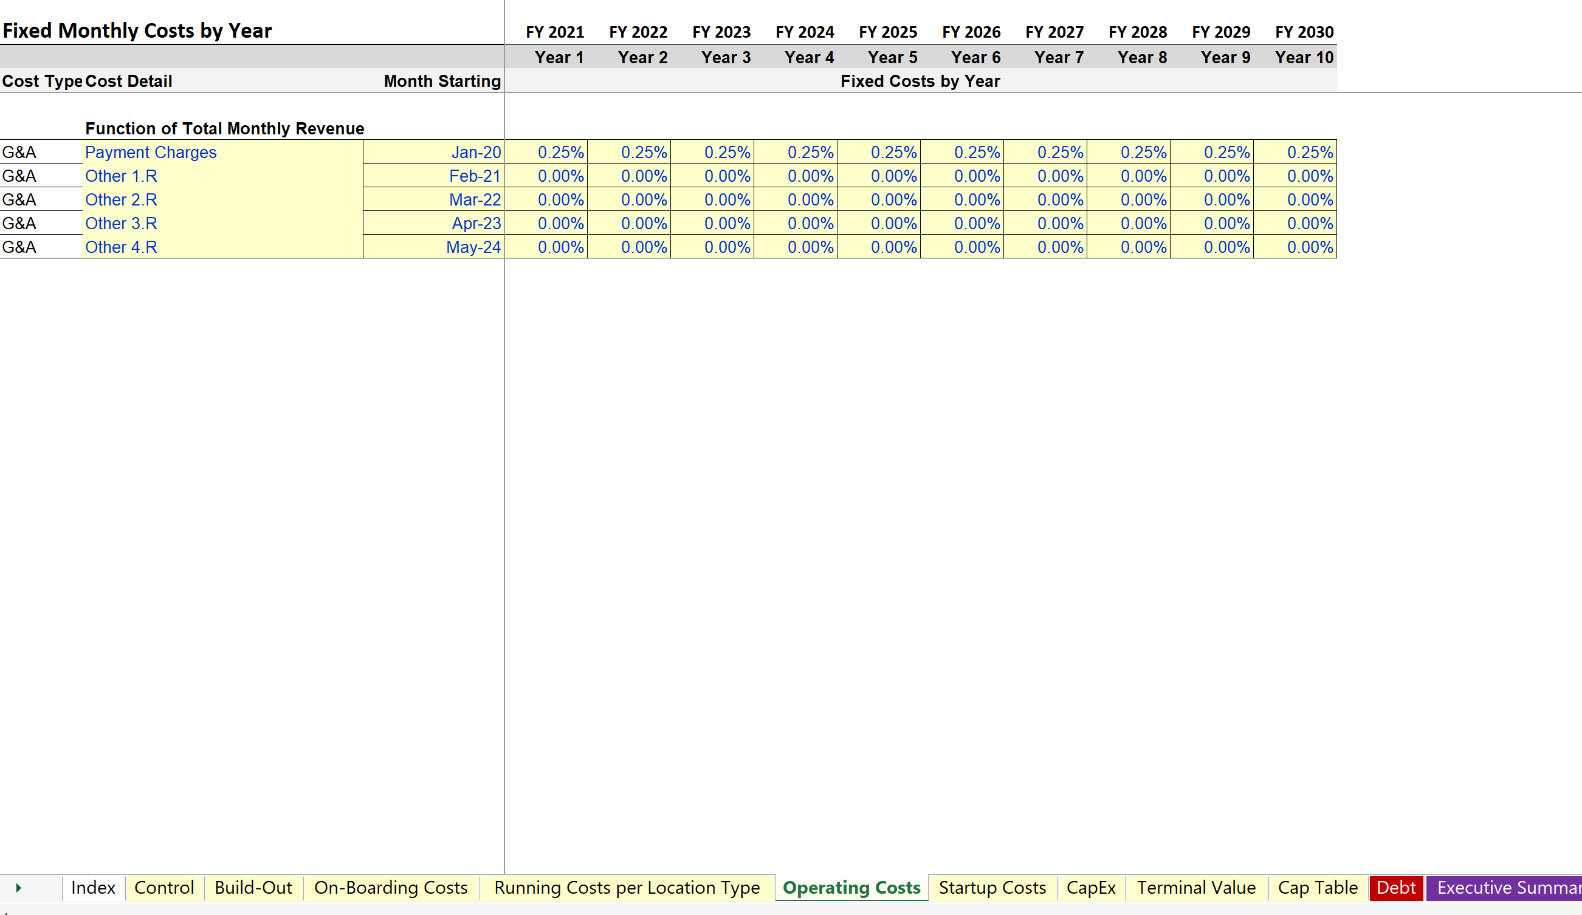Screen dimensions: 1582x915
Task: Click the Apr-23 month starting cell
Action: [433, 224]
